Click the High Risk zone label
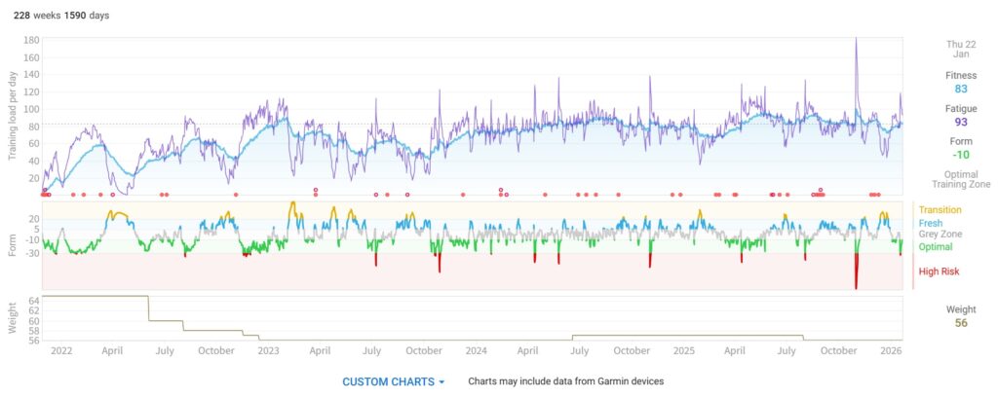 point(940,272)
